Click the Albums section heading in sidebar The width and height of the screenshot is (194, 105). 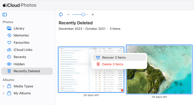8,80
